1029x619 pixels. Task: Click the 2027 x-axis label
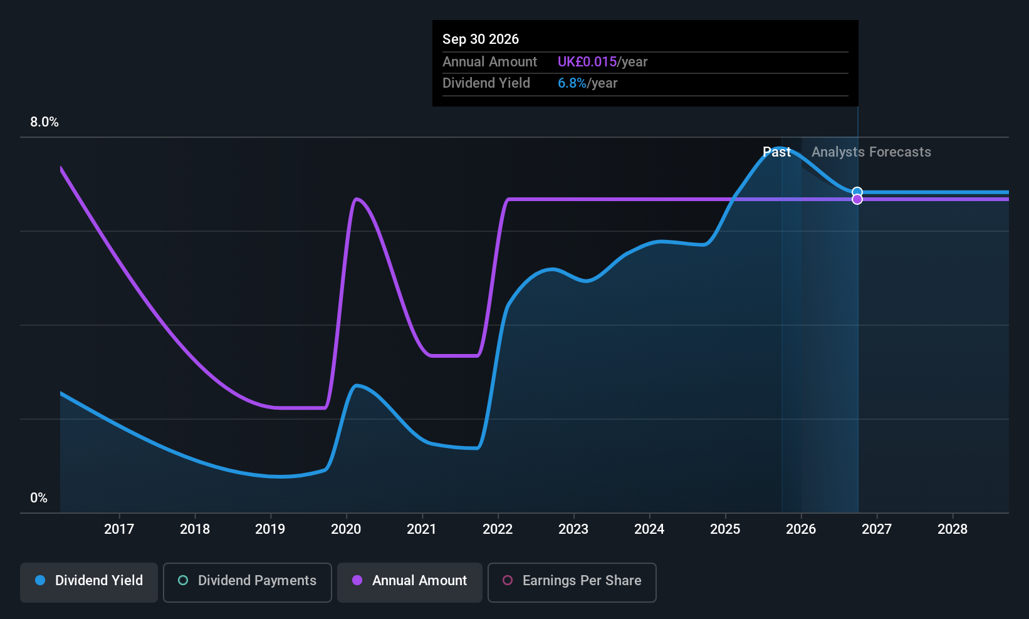tap(877, 529)
